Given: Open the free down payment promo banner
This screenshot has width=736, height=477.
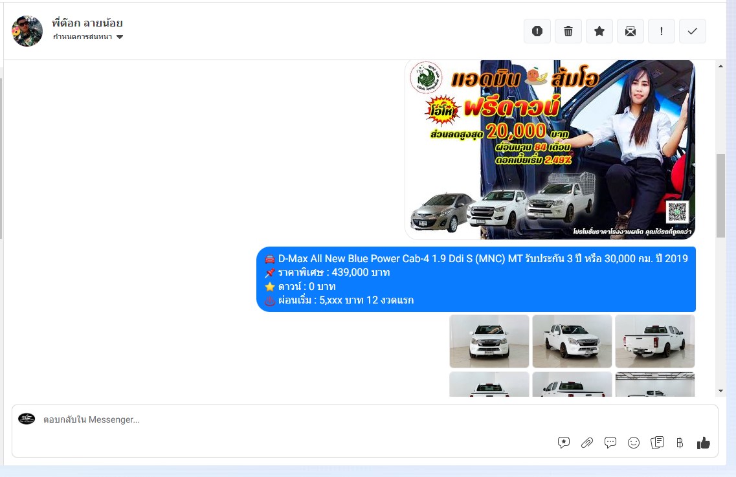Looking at the screenshot, I should 550,150.
